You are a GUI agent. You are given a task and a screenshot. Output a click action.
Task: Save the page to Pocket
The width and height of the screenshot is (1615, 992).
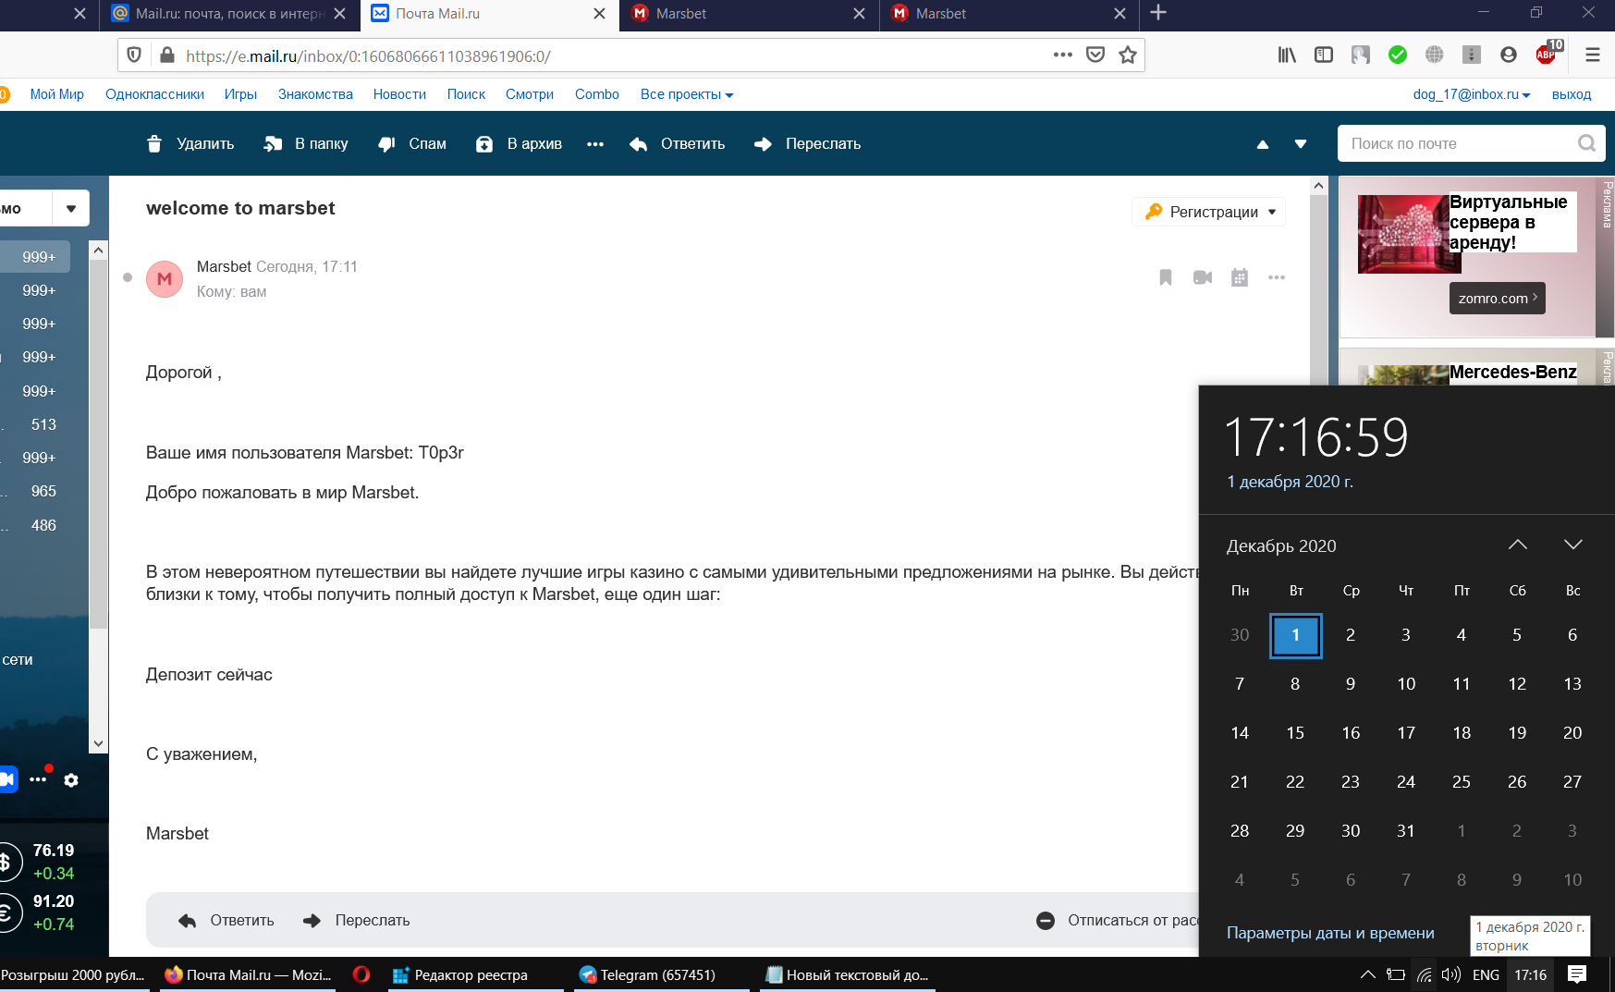pos(1095,55)
